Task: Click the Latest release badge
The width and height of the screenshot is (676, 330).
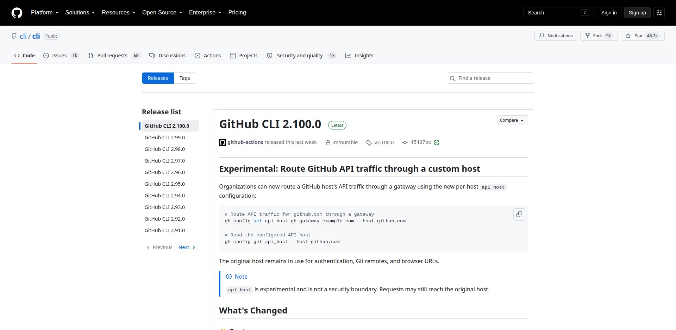Action: [x=337, y=125]
